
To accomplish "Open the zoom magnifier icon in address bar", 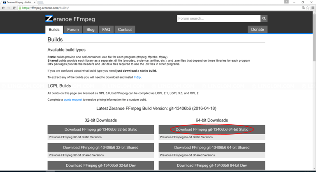I will pyautogui.click(x=303, y=8).
